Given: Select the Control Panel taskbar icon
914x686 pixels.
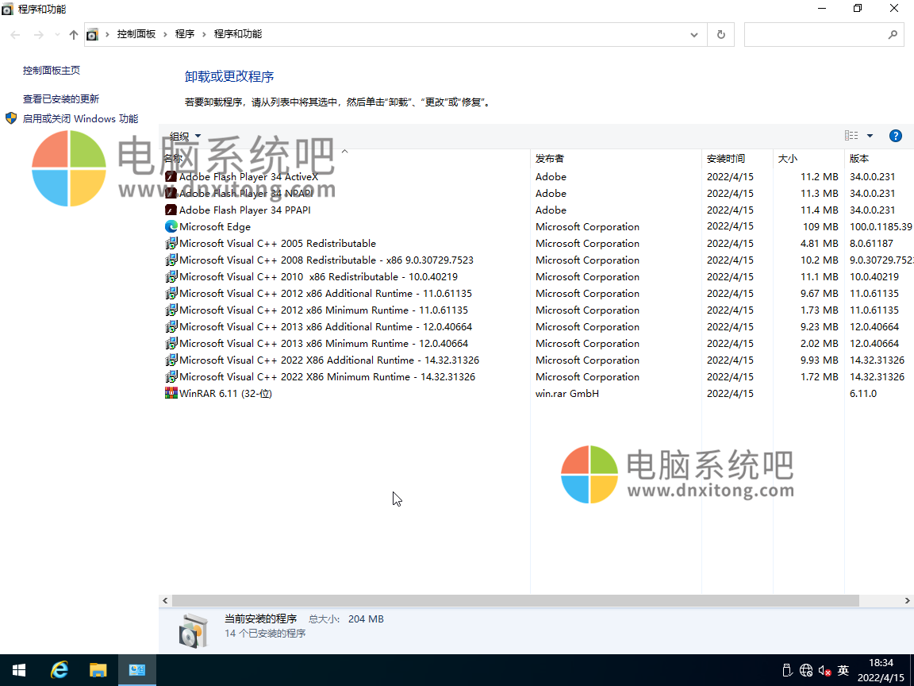Looking at the screenshot, I should pos(136,669).
